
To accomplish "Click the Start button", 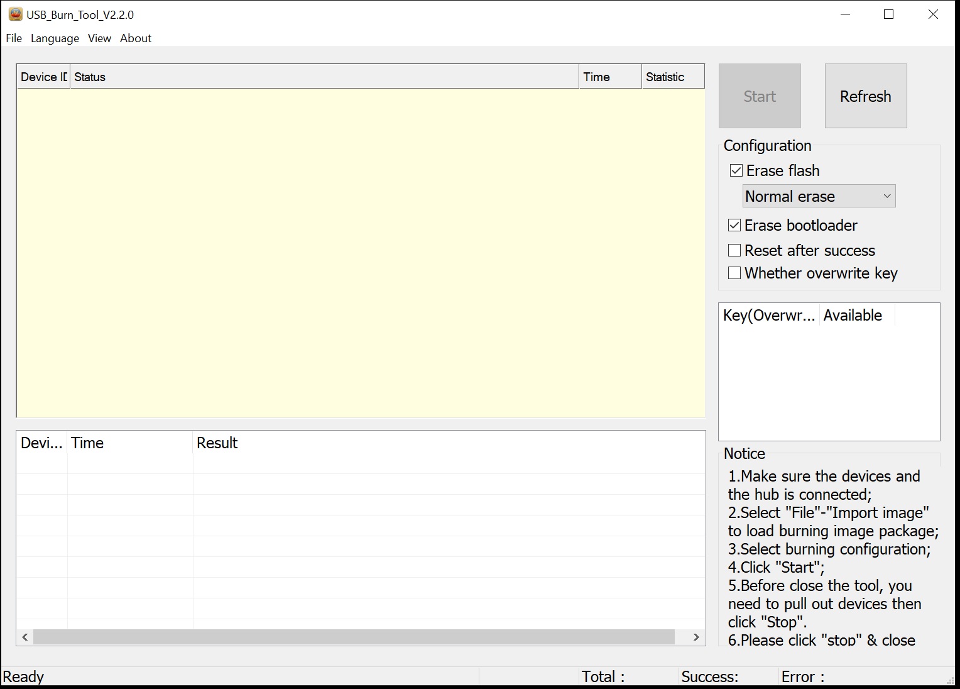I will point(760,96).
